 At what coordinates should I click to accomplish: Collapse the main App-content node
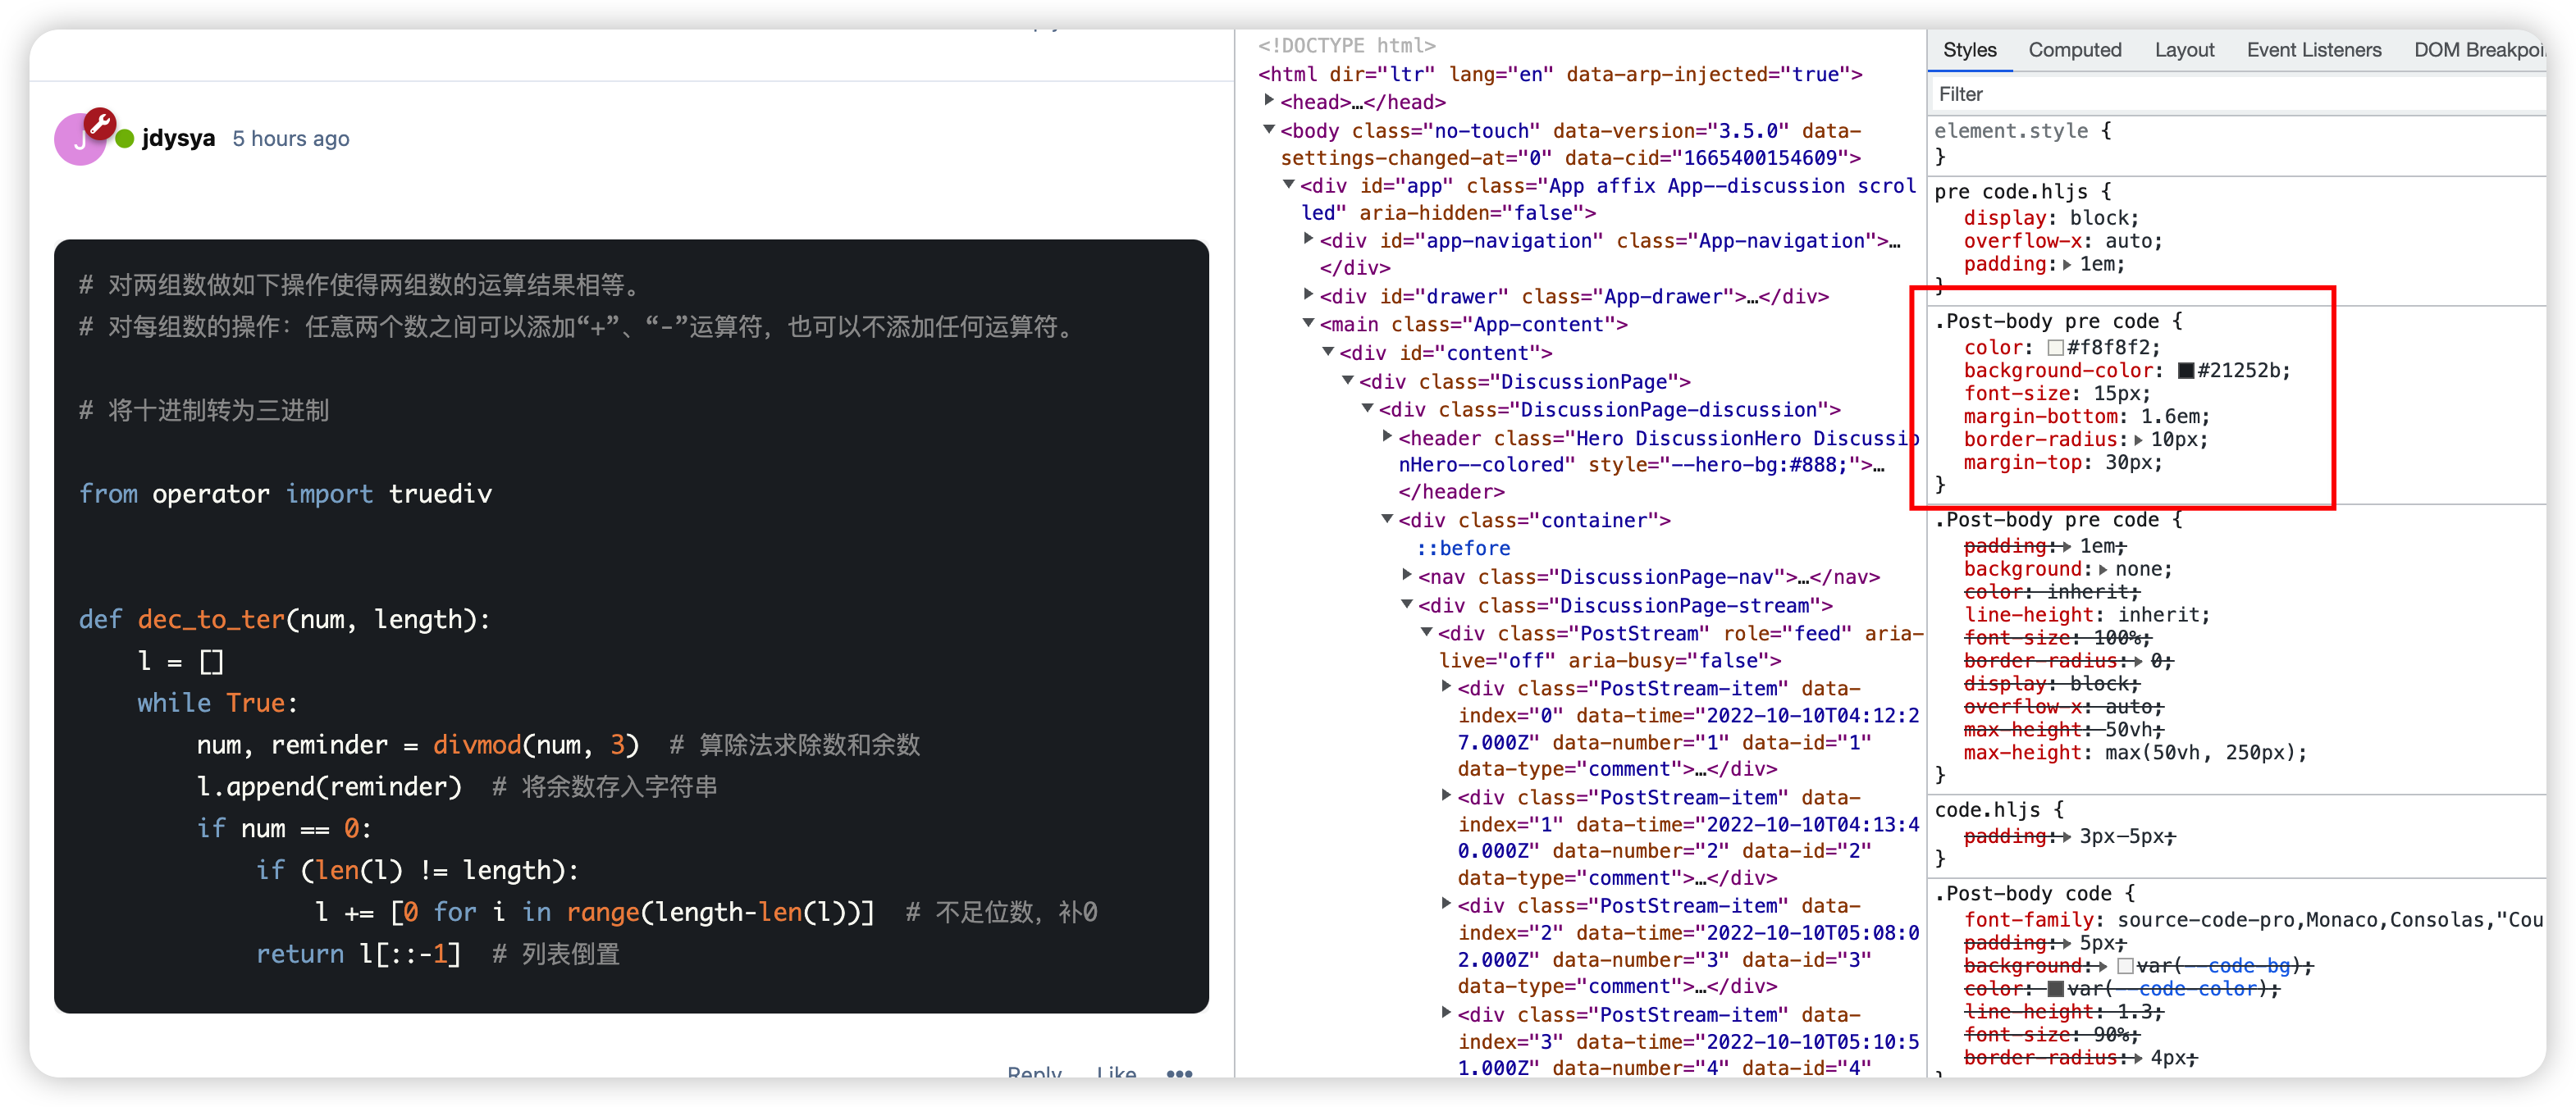point(1308,323)
